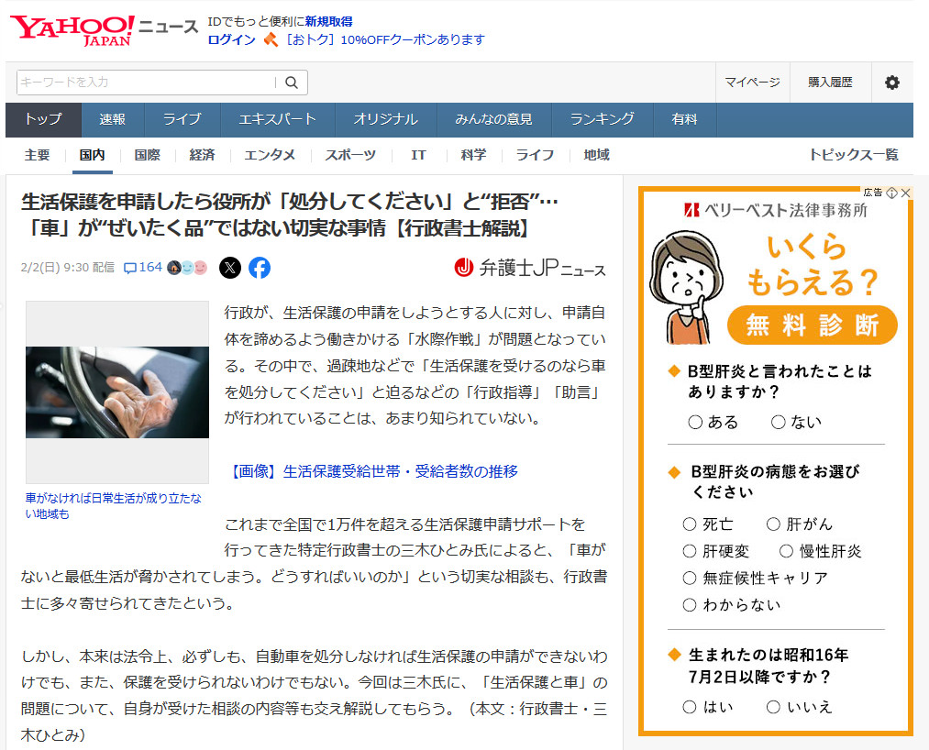The height and width of the screenshot is (750, 929).
Task: Select the ある radio button
Action: click(695, 423)
